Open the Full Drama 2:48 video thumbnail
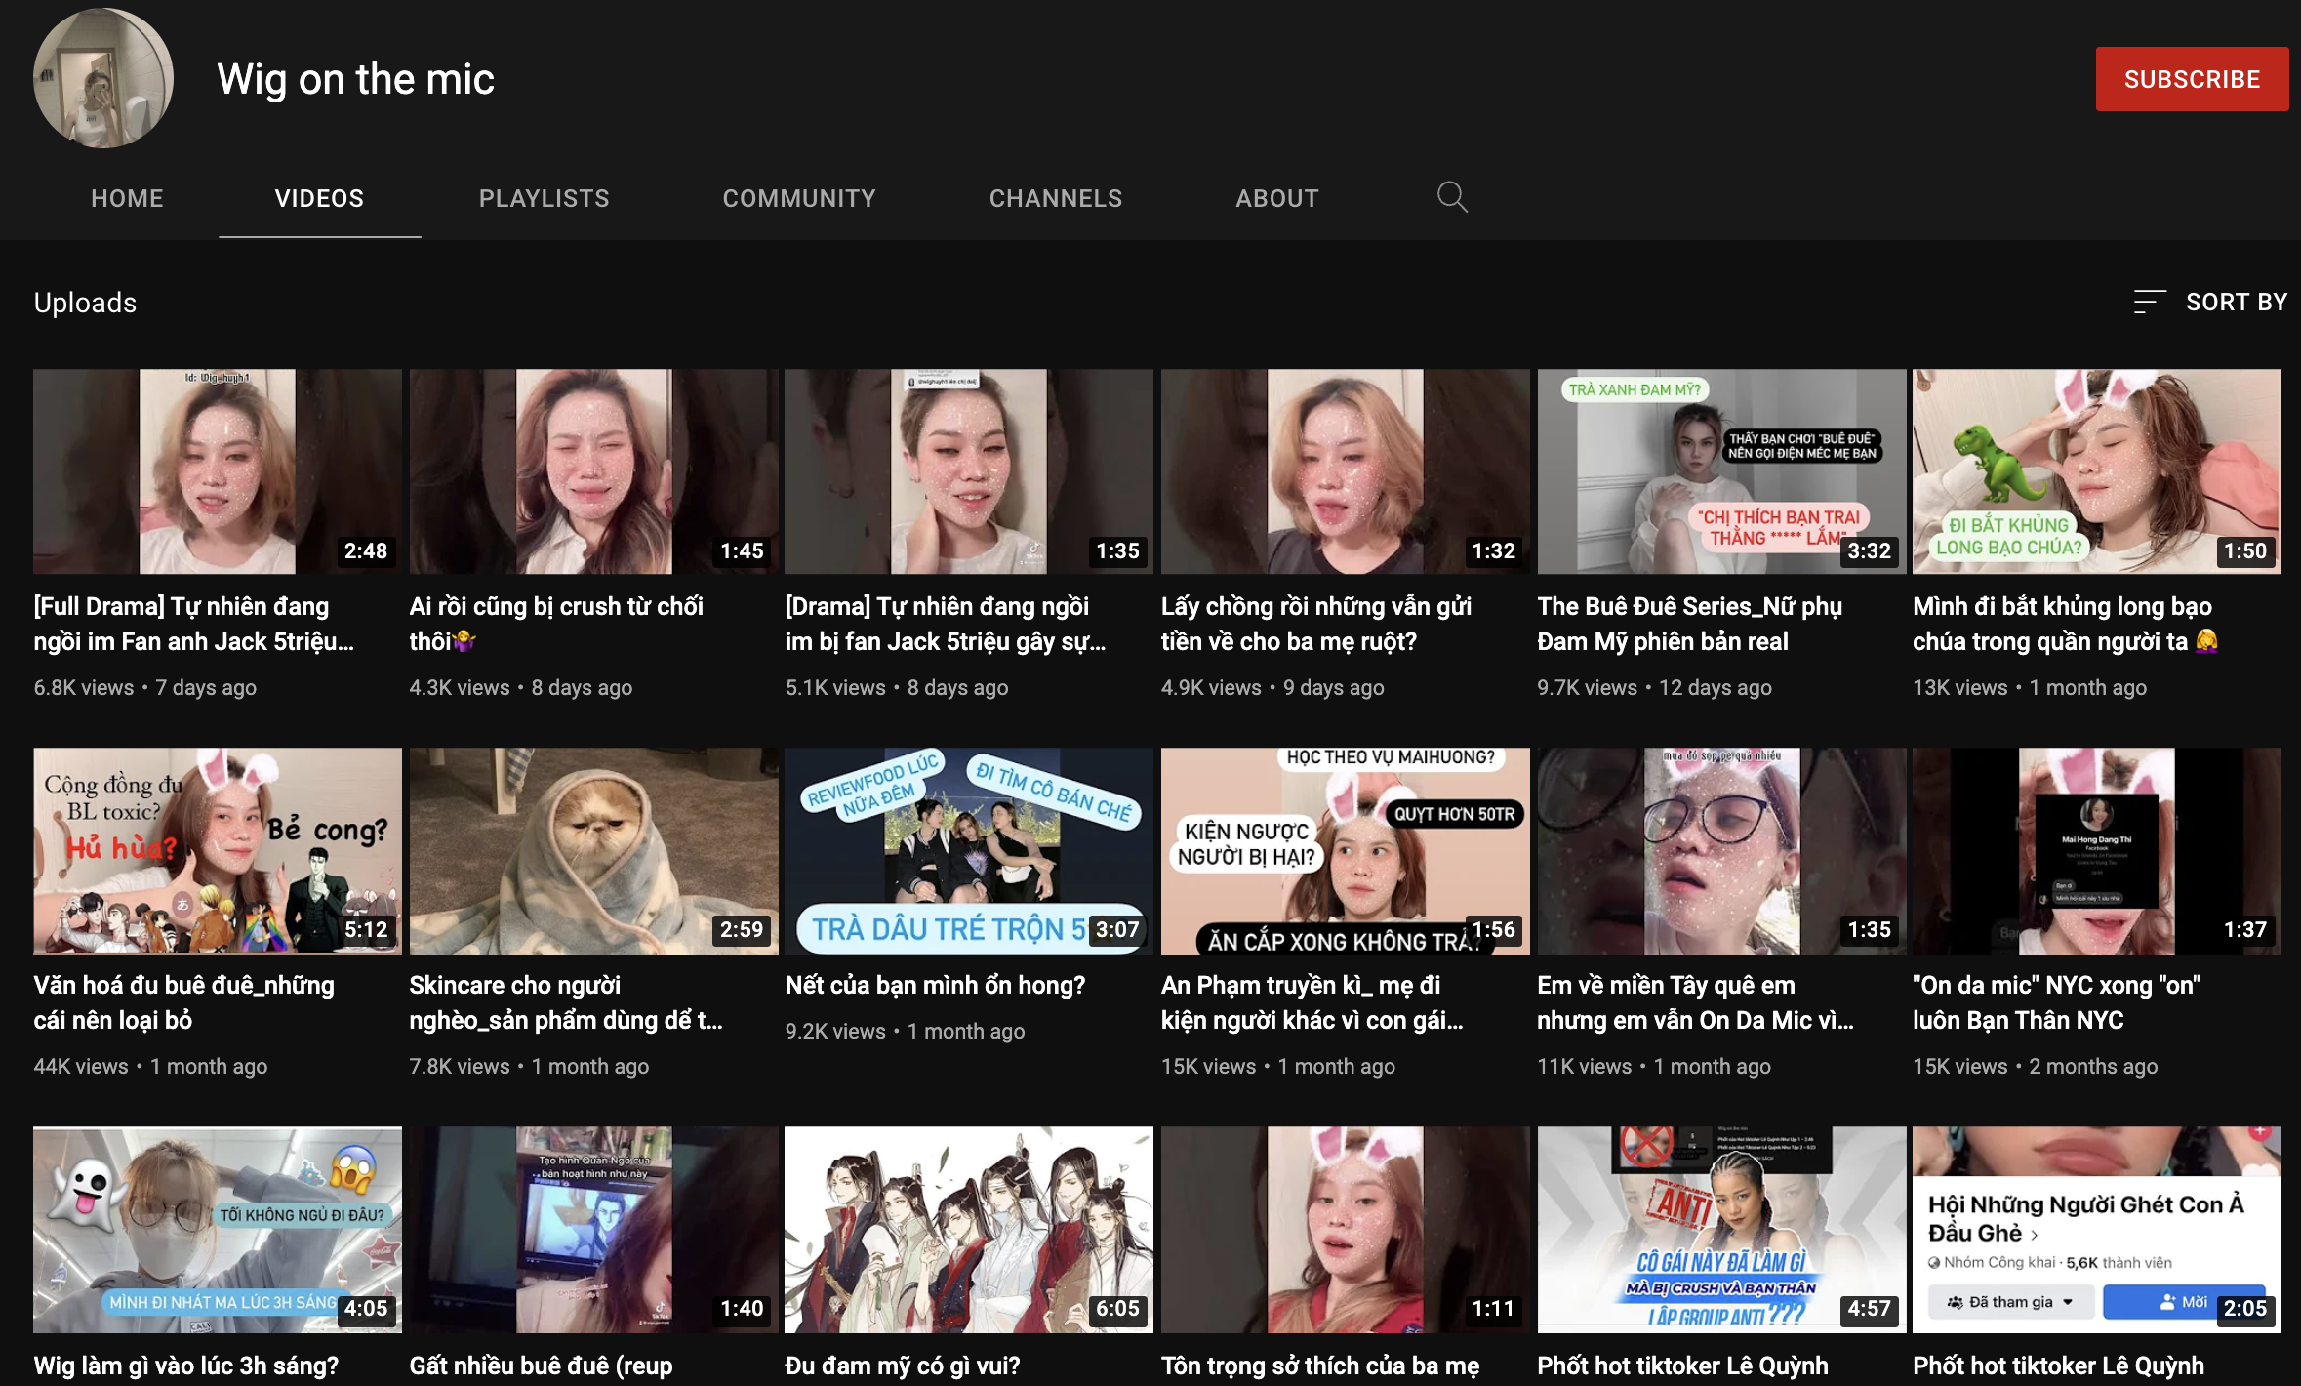This screenshot has height=1386, width=2301. (217, 471)
